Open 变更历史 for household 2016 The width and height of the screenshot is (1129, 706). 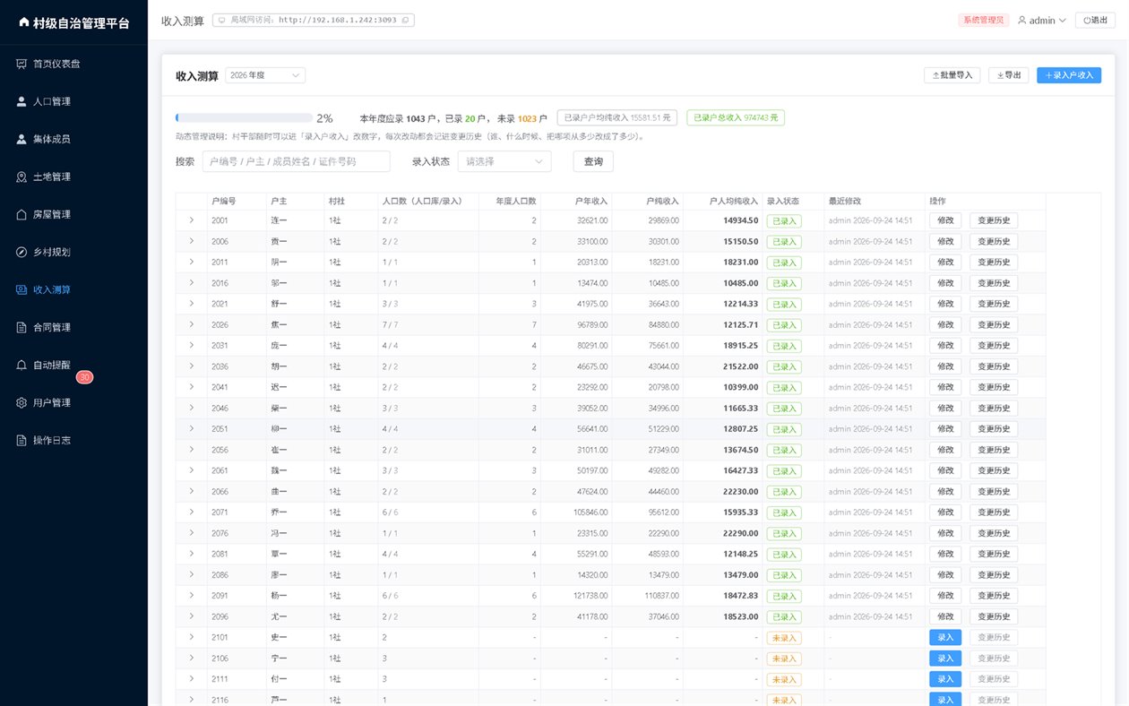(994, 283)
